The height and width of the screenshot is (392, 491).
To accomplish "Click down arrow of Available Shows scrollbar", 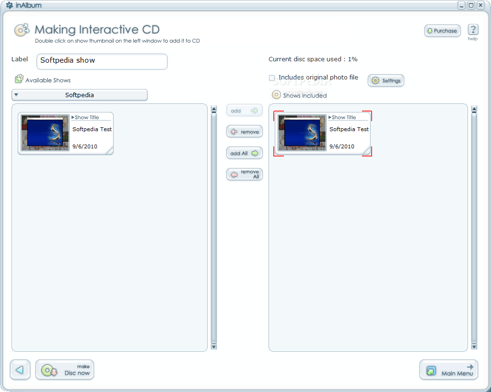I will tap(214, 347).
